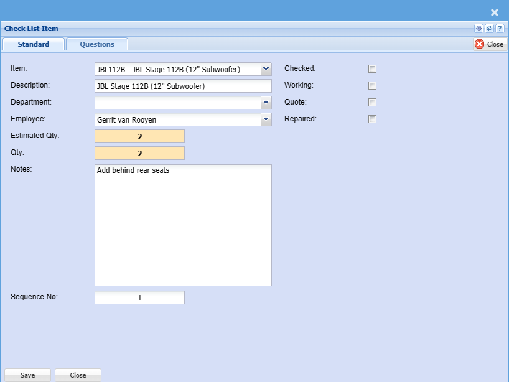Mark the Repaired checkbox
Screen dimensions: 509x382
(372, 119)
